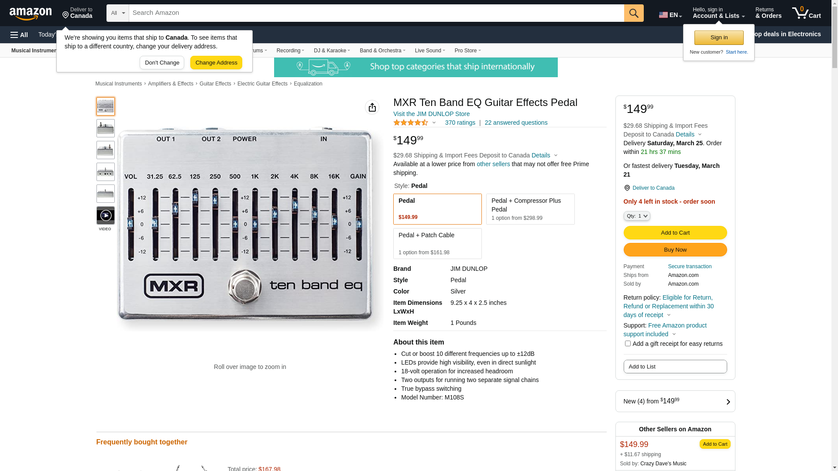Image resolution: width=838 pixels, height=471 pixels.
Task: Open search category All dropdown
Action: click(x=117, y=13)
